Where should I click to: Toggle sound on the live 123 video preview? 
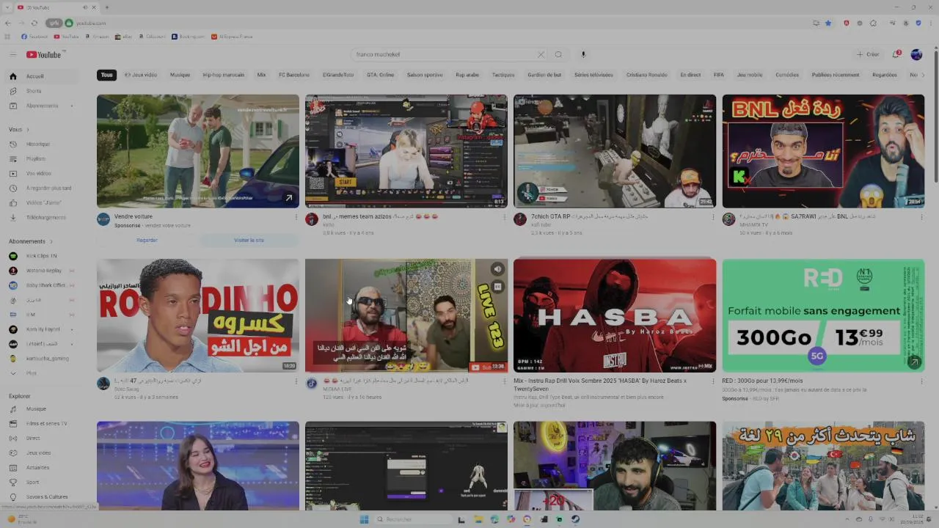pyautogui.click(x=497, y=269)
